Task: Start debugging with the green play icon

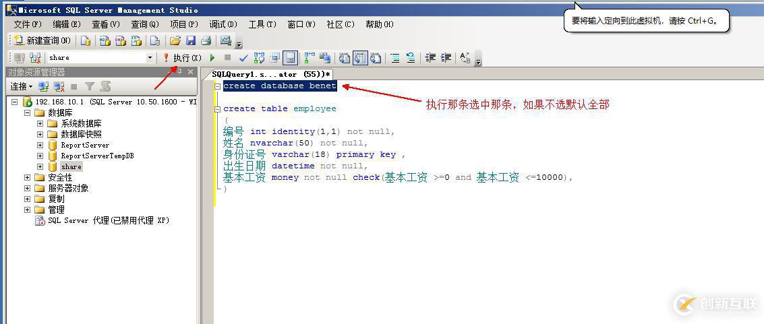Action: (x=212, y=58)
